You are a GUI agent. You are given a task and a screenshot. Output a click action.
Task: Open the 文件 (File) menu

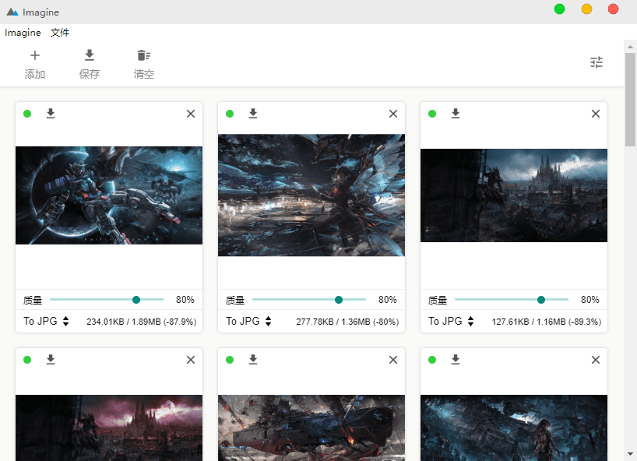click(60, 33)
